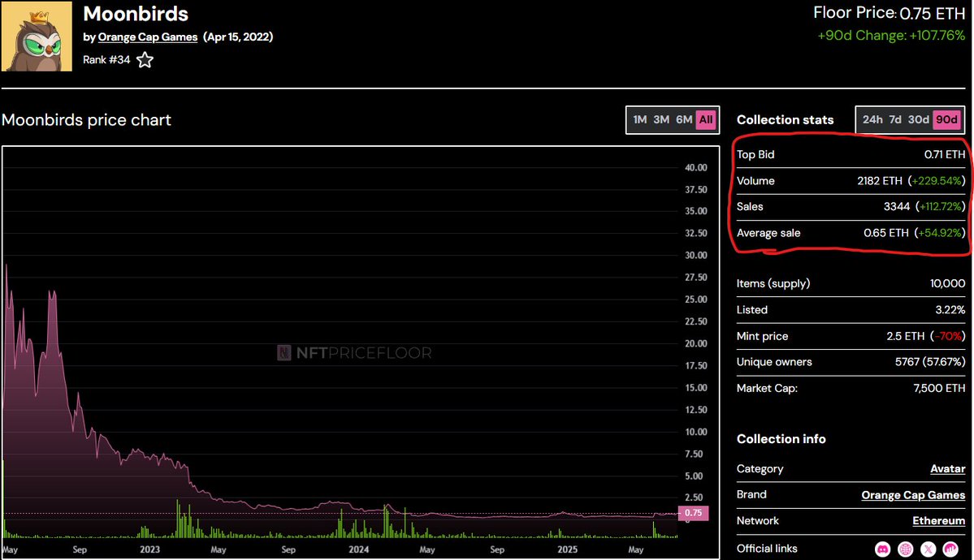Click the Top Bid value 0.71 ETH
The width and height of the screenshot is (974, 560).
coord(945,154)
